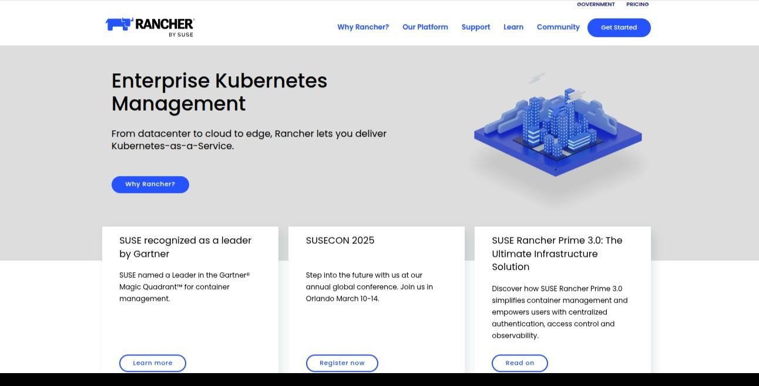The image size is (759, 386).
Task: Open the Support menu
Action: click(476, 27)
